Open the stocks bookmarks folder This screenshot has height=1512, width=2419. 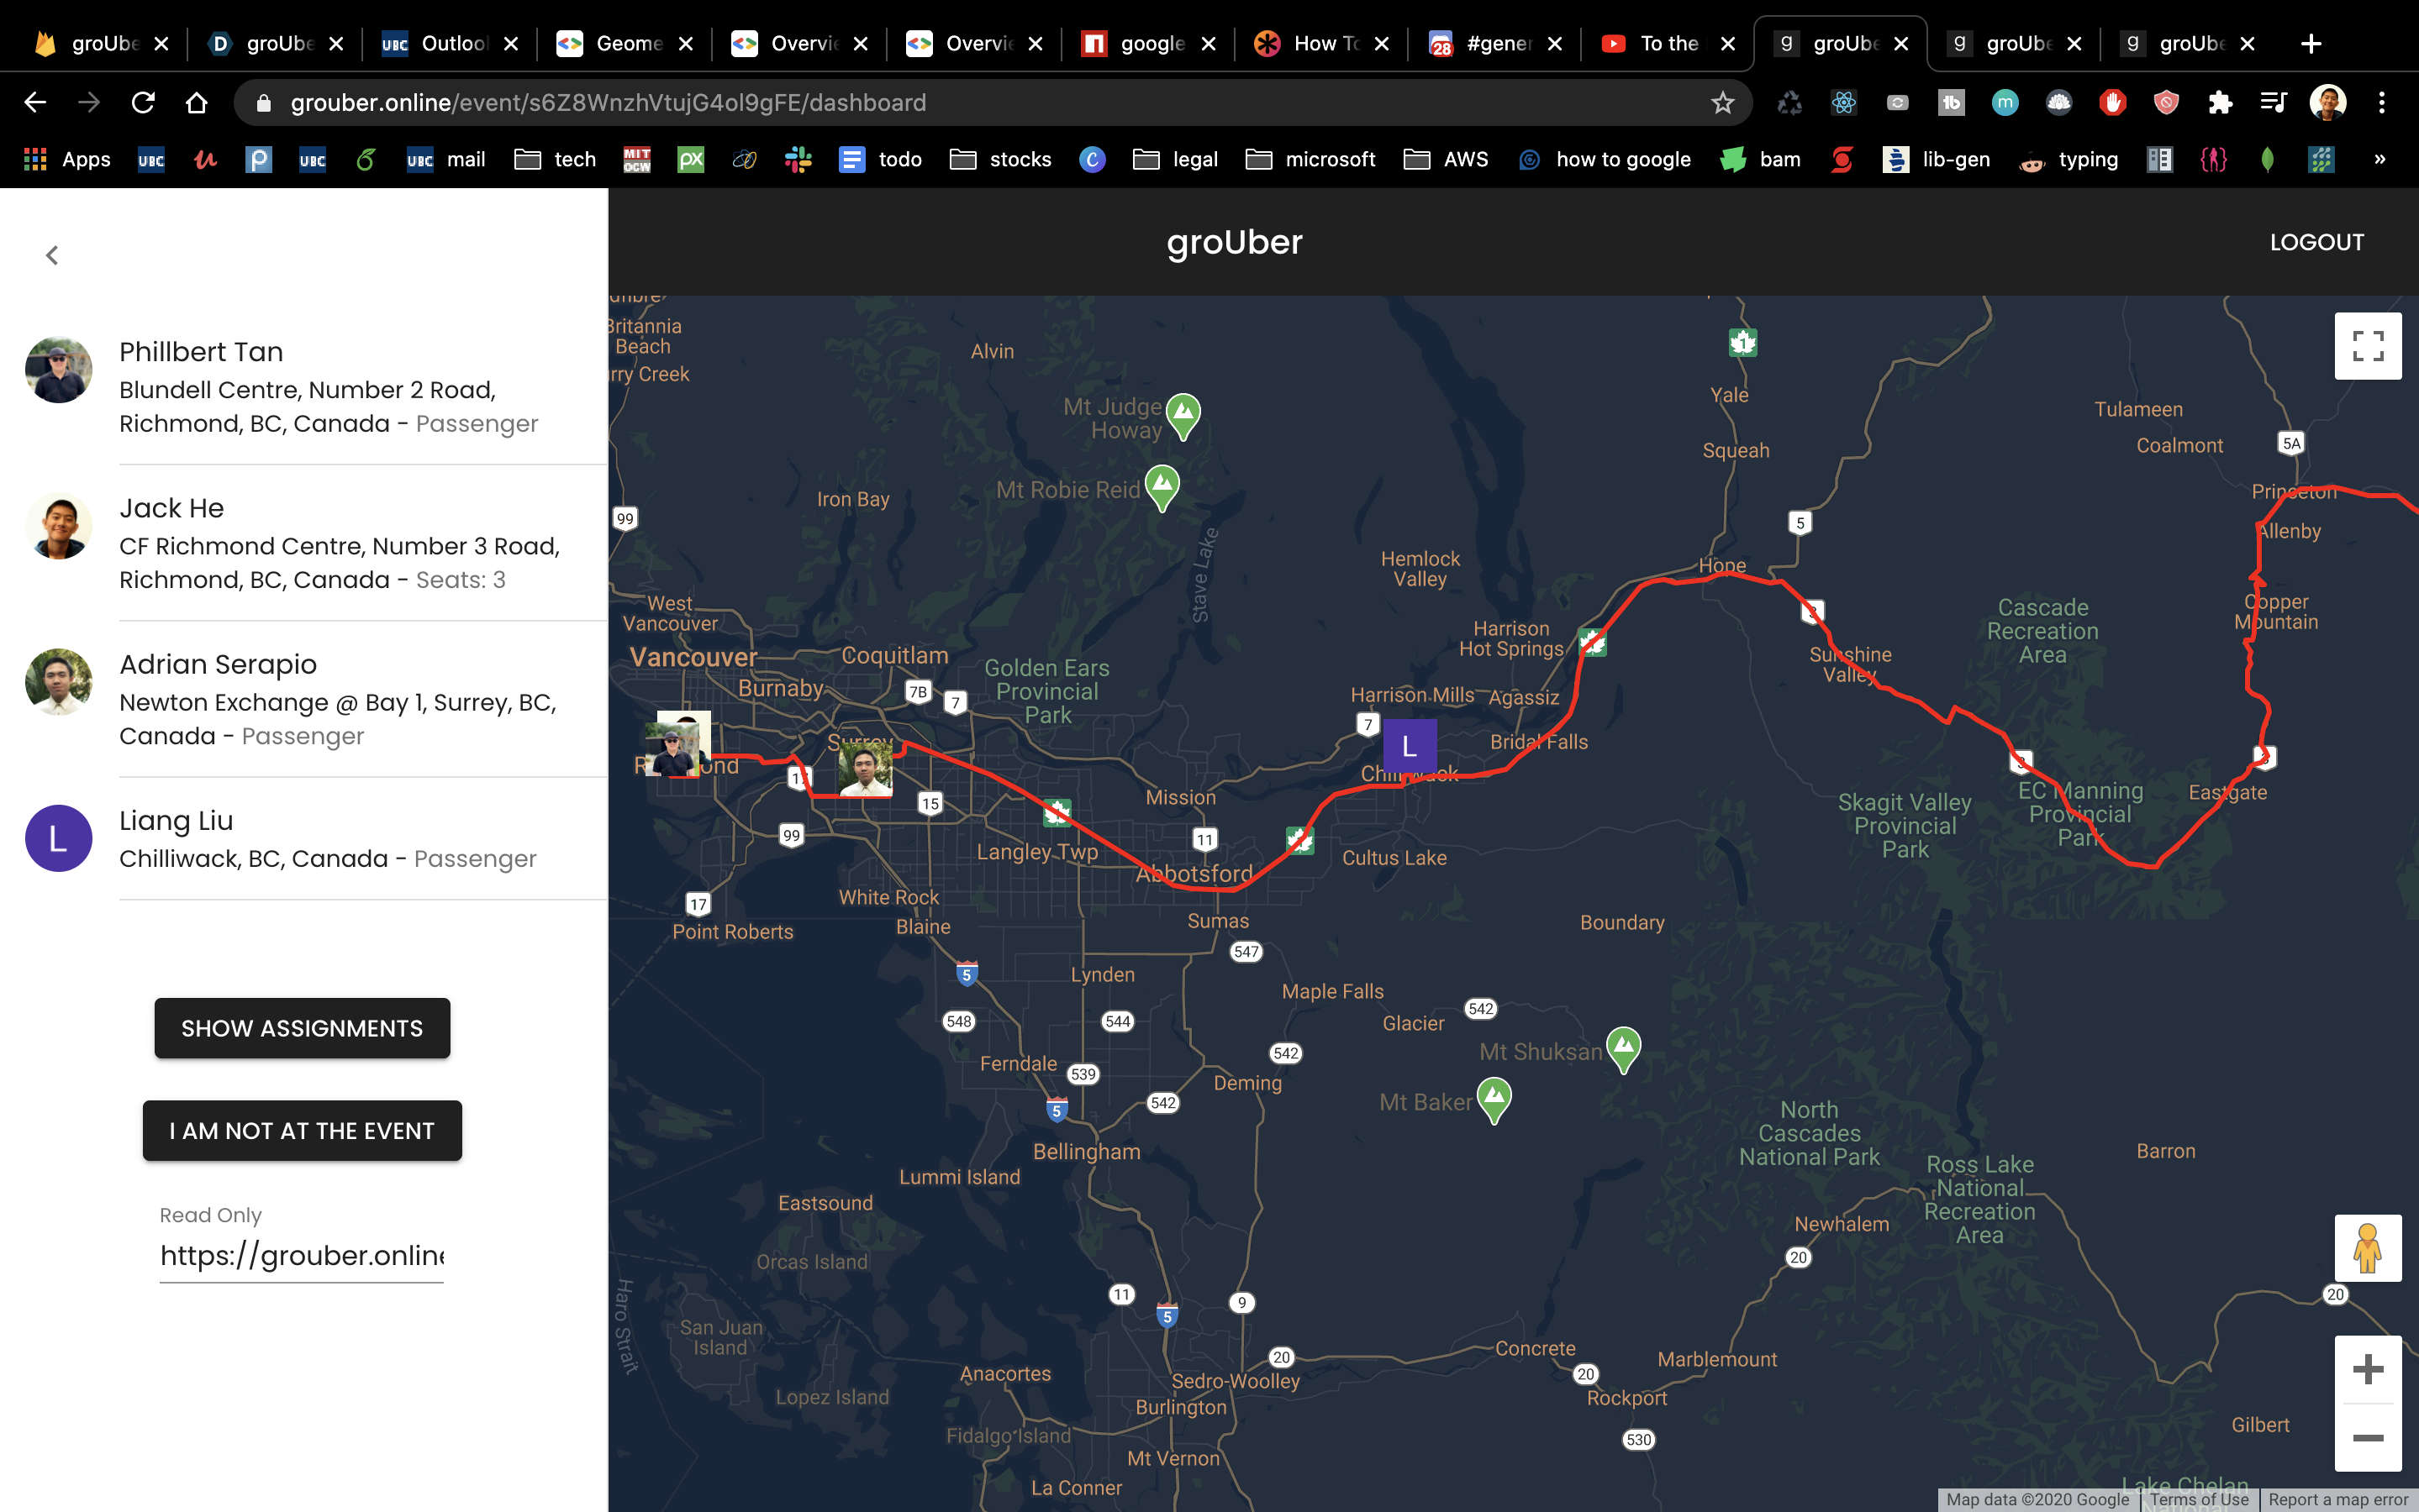(1000, 159)
